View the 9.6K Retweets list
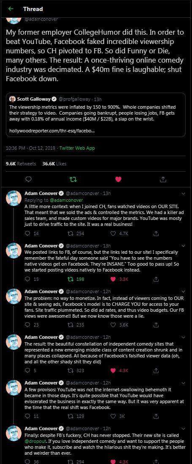192x464 pixels. pyautogui.click(x=21, y=164)
